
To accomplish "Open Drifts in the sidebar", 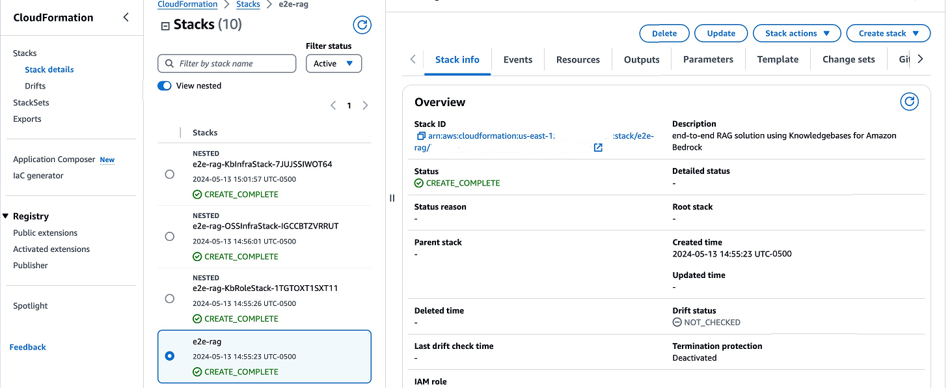I will 35,86.
